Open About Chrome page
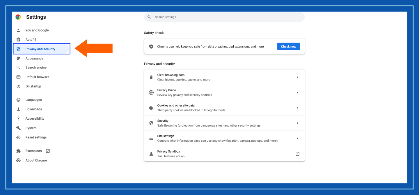The width and height of the screenshot is (419, 195). [36, 161]
